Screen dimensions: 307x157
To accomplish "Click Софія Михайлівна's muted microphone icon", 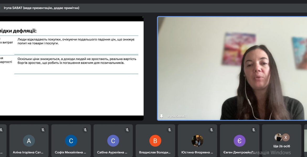I will 85,130.
